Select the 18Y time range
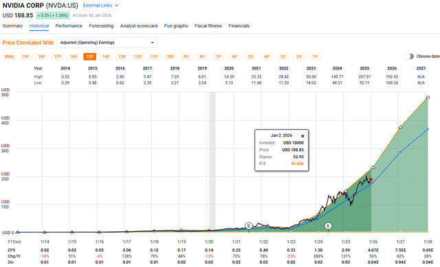440x267 pixels. (x=41, y=56)
